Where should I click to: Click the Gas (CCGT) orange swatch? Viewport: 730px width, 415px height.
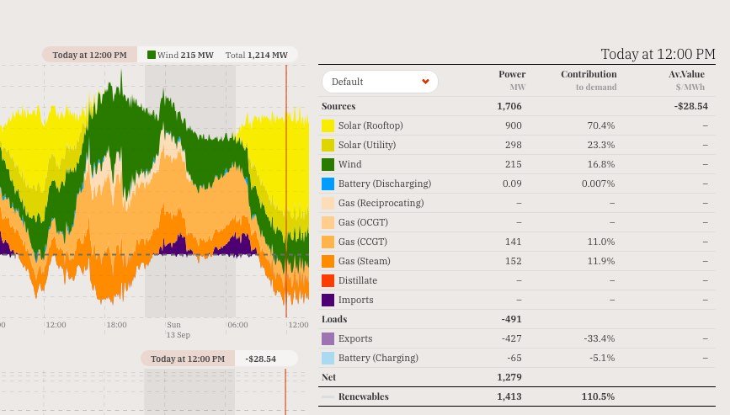328,242
